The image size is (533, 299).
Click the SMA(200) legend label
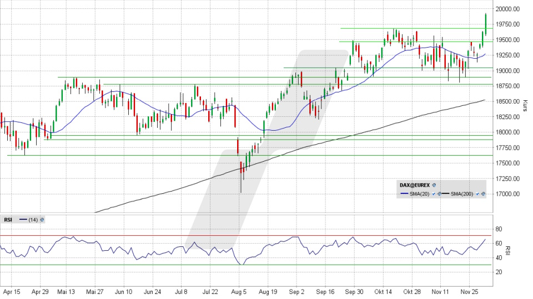click(x=462, y=194)
